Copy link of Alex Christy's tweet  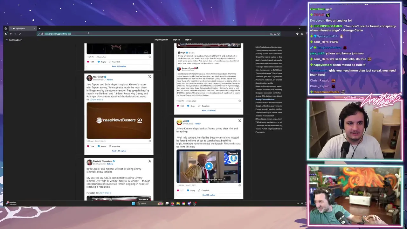coord(114,146)
